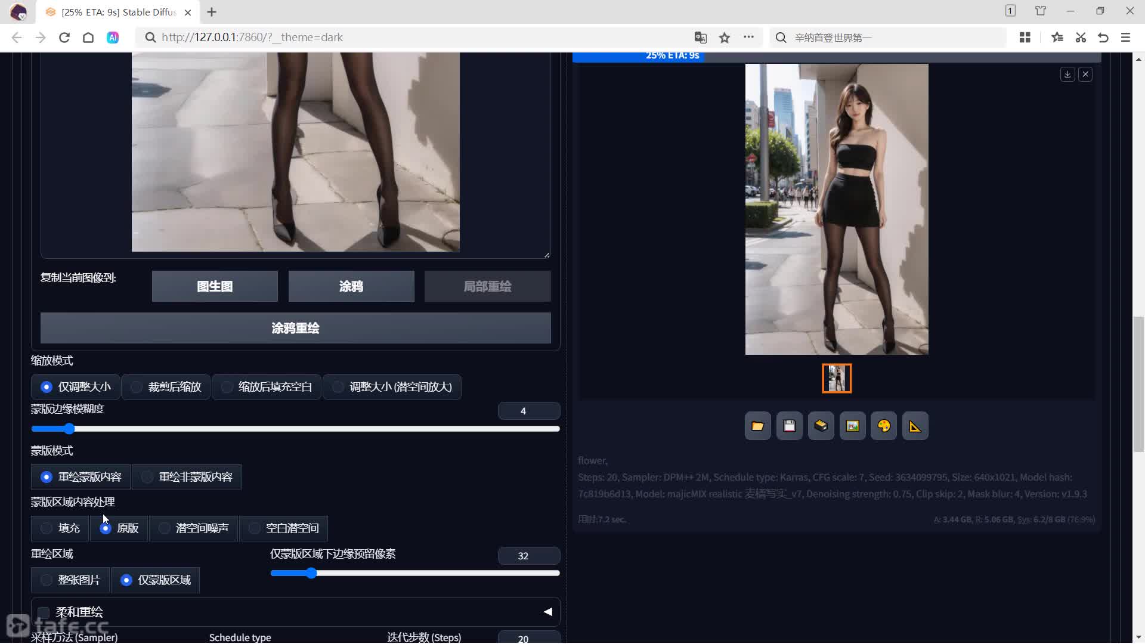The image size is (1145, 644).
Task: Open the tab counter icon in title bar
Action: tap(1010, 11)
